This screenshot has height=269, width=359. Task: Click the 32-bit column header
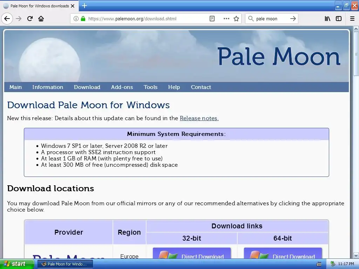(192, 238)
